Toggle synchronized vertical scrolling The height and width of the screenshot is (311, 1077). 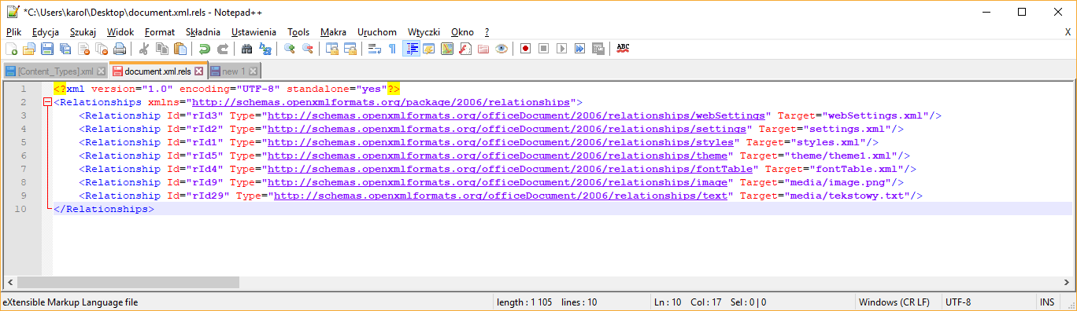(x=331, y=49)
